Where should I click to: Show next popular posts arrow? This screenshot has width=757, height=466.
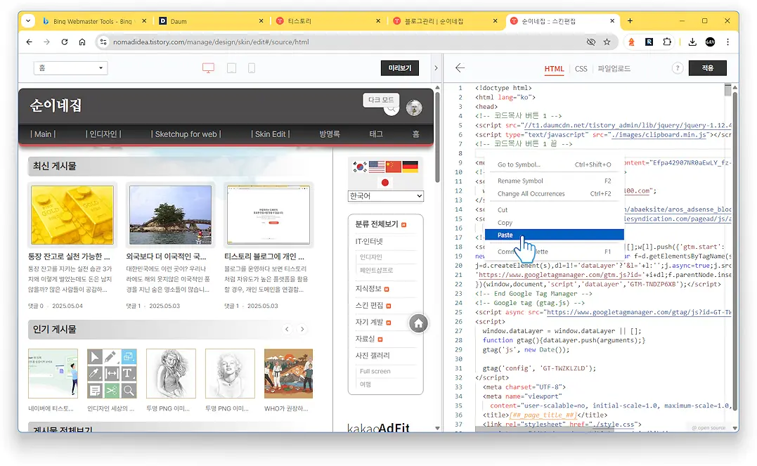(x=302, y=330)
